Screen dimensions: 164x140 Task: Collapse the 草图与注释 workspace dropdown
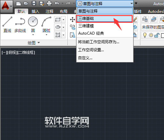[x=132, y=4]
